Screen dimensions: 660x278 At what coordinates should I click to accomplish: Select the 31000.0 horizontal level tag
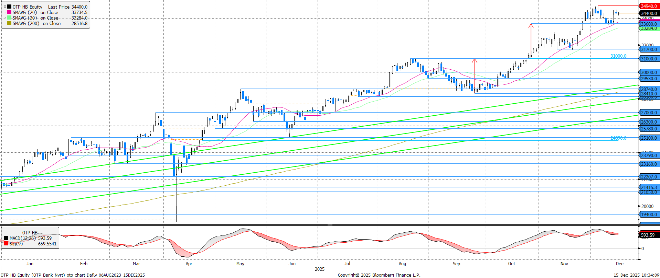[649, 59]
